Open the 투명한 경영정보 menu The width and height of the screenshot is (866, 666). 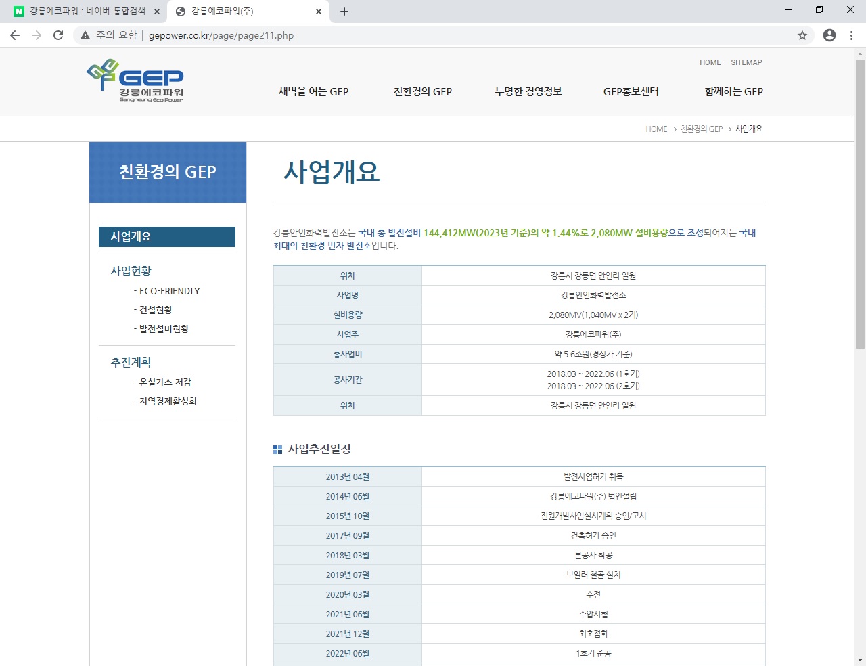tap(528, 91)
